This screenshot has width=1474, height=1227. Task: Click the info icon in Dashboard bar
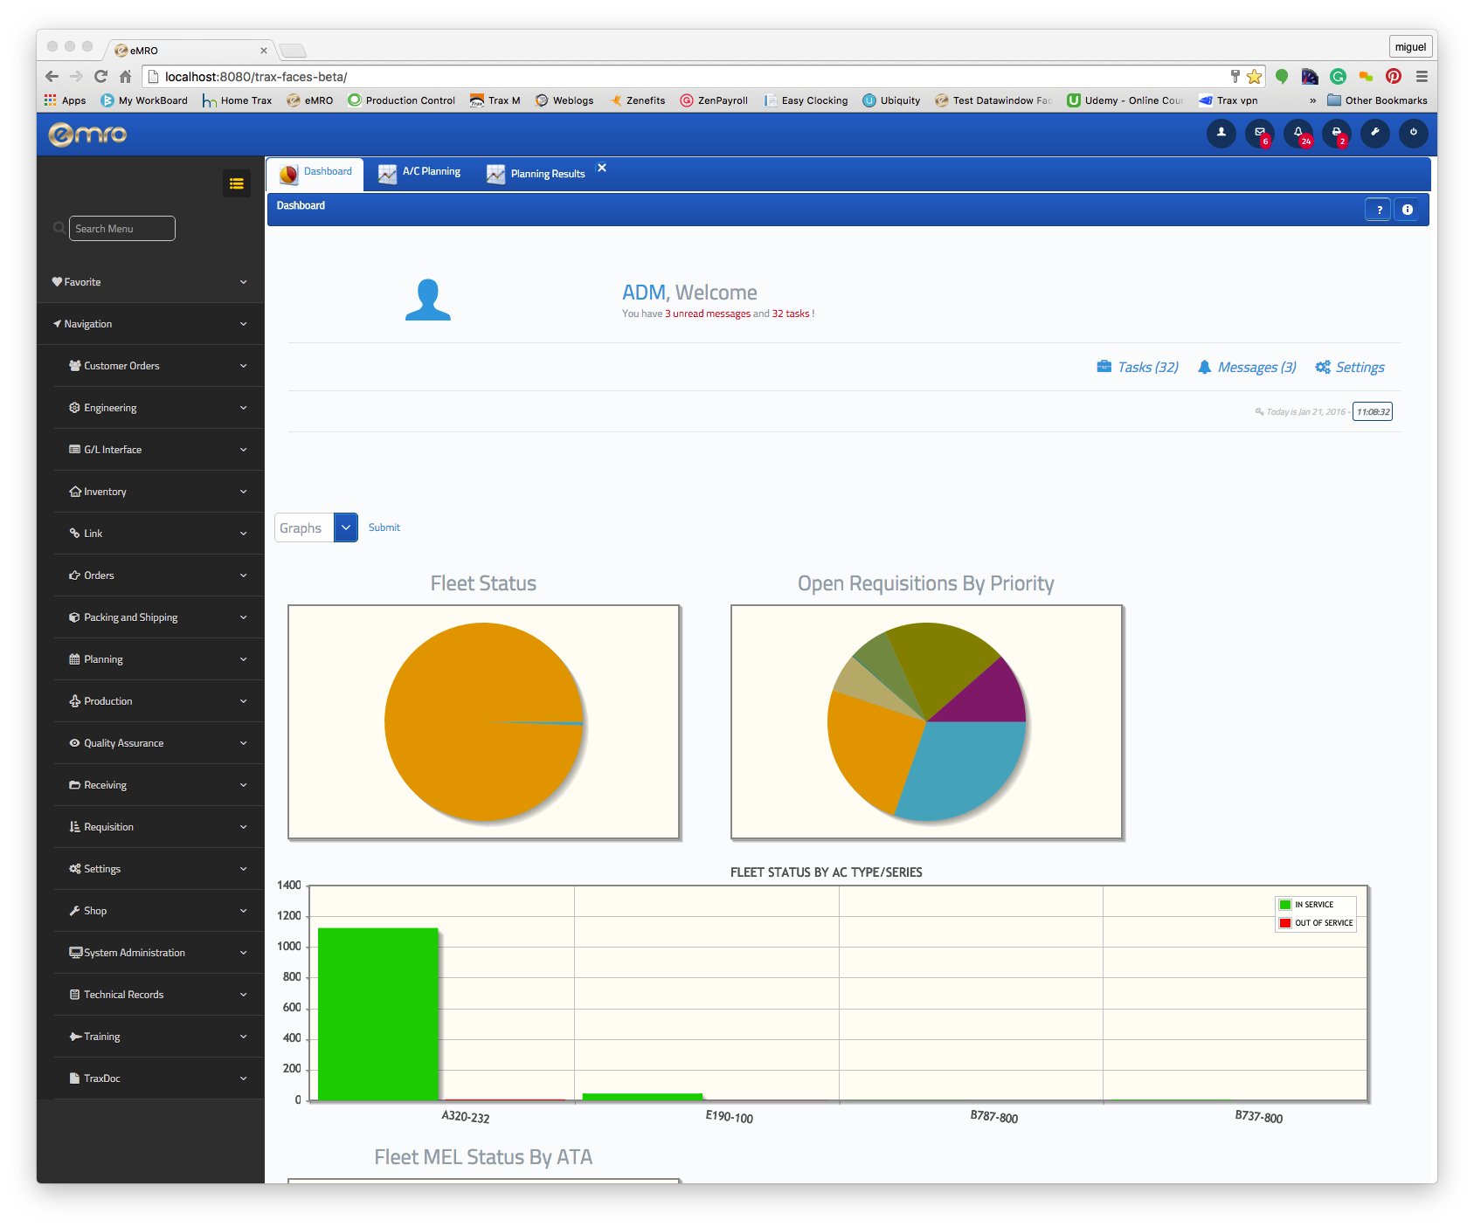pyautogui.click(x=1407, y=210)
